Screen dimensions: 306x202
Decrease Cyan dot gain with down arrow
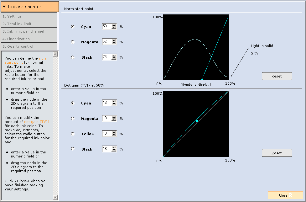pos(114,104)
